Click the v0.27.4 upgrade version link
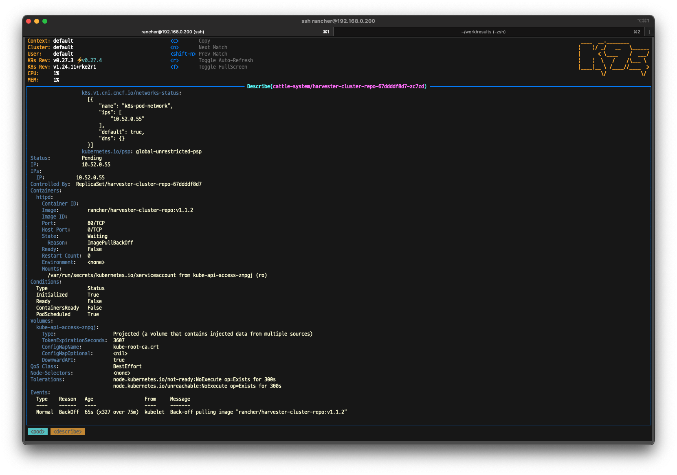This screenshot has height=475, width=677. 91,60
